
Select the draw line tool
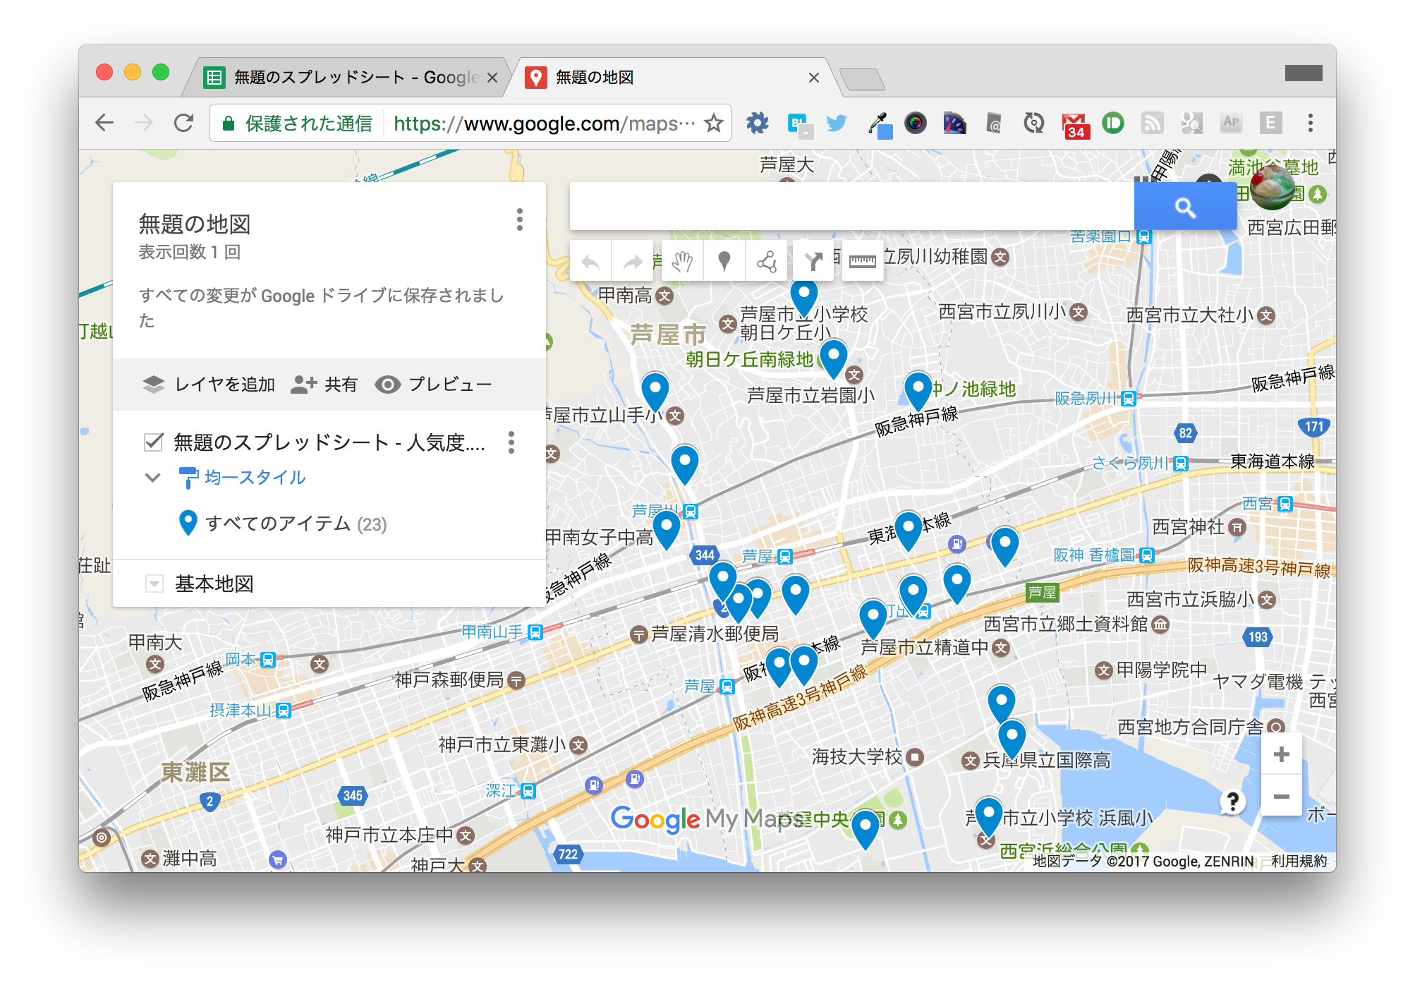[767, 262]
